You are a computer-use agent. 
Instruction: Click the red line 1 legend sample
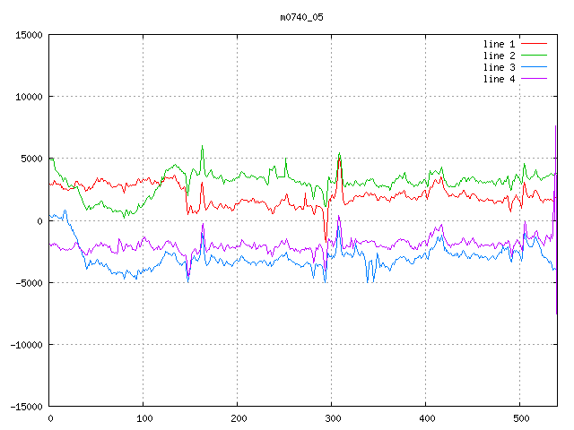535,44
